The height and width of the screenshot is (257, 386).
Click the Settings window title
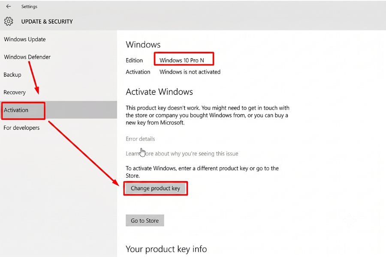(29, 7)
